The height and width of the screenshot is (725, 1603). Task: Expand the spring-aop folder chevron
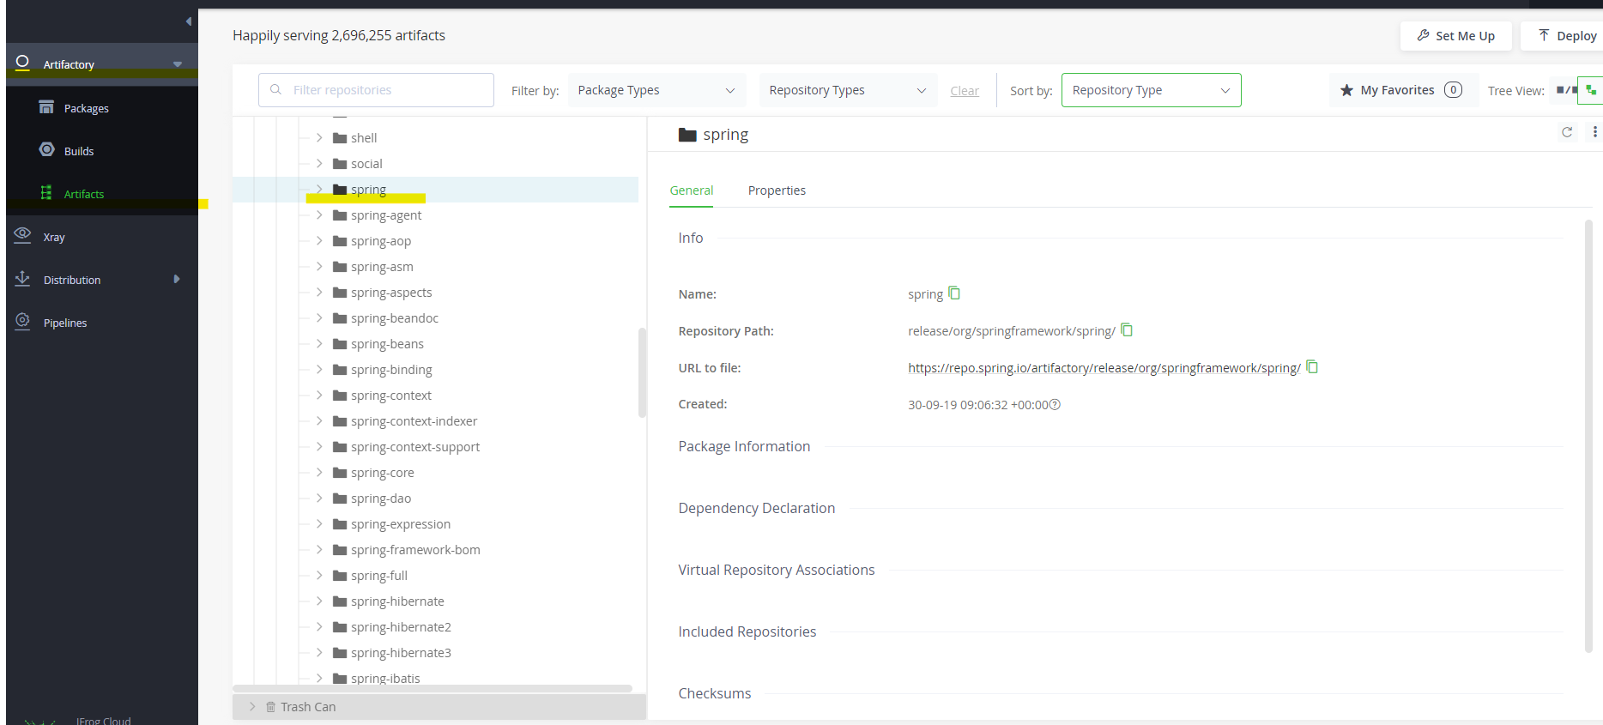[319, 241]
